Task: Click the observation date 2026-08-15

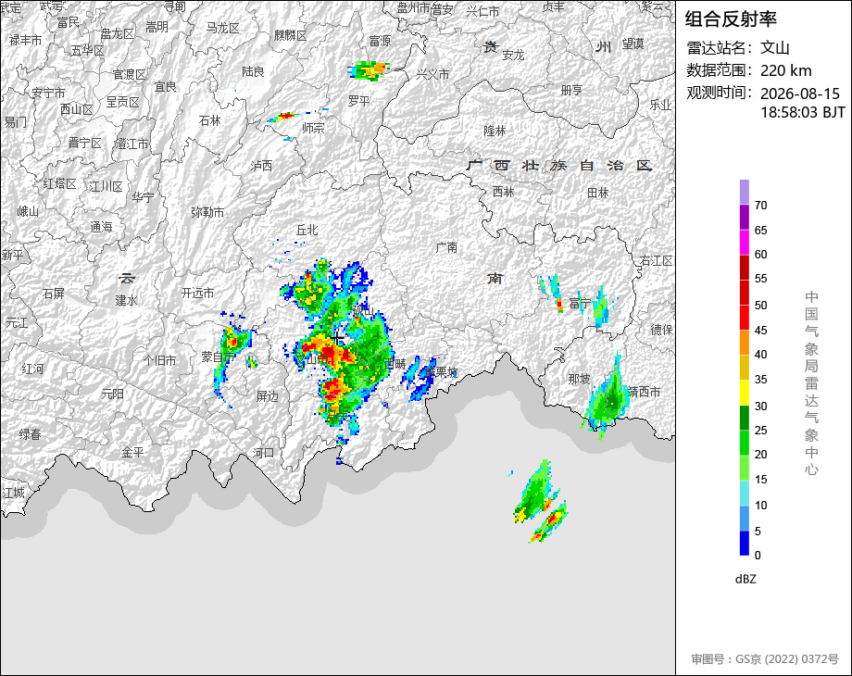Action: coord(800,94)
